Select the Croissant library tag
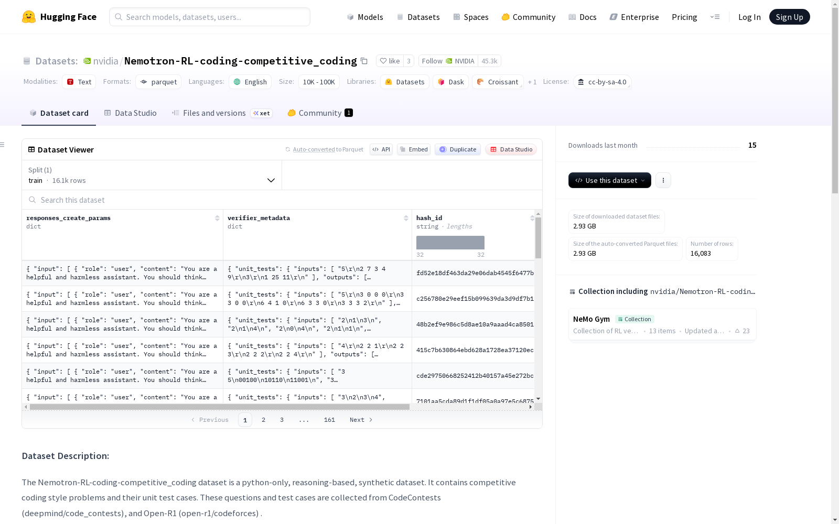Image resolution: width=839 pixels, height=524 pixels. coord(498,82)
